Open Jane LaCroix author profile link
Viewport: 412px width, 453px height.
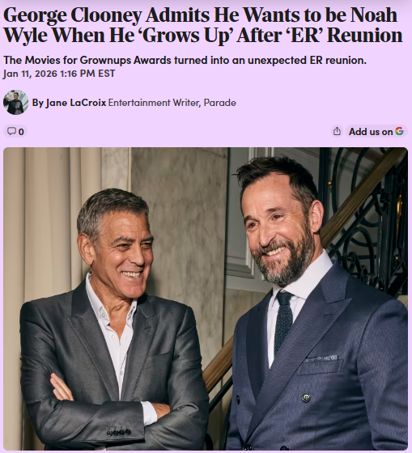[x=76, y=103]
